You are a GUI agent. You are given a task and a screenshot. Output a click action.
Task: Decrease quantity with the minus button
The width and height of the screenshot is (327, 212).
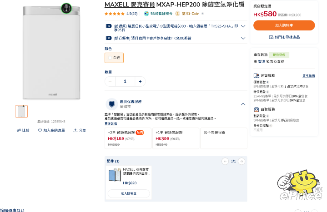[110, 81]
